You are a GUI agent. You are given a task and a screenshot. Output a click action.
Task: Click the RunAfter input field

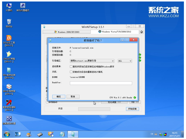[x=101, y=83]
